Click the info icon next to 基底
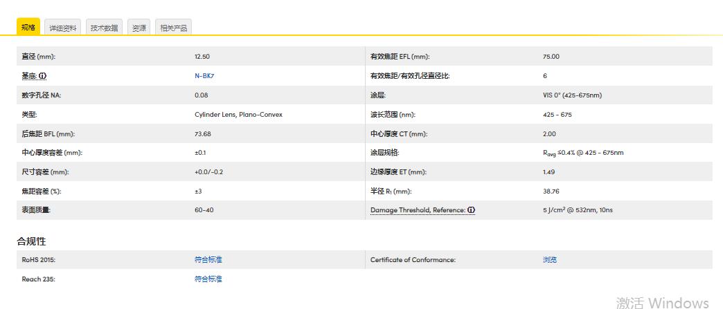 pos(43,76)
